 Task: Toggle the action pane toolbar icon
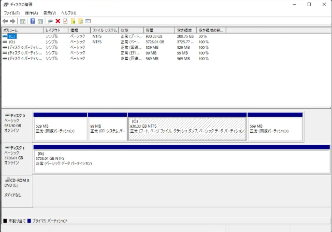click(x=40, y=21)
